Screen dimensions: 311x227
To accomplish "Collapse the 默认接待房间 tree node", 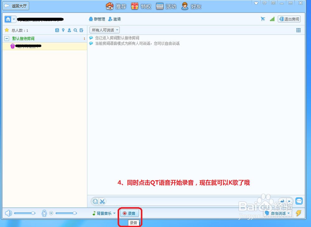I will [x=6, y=38].
